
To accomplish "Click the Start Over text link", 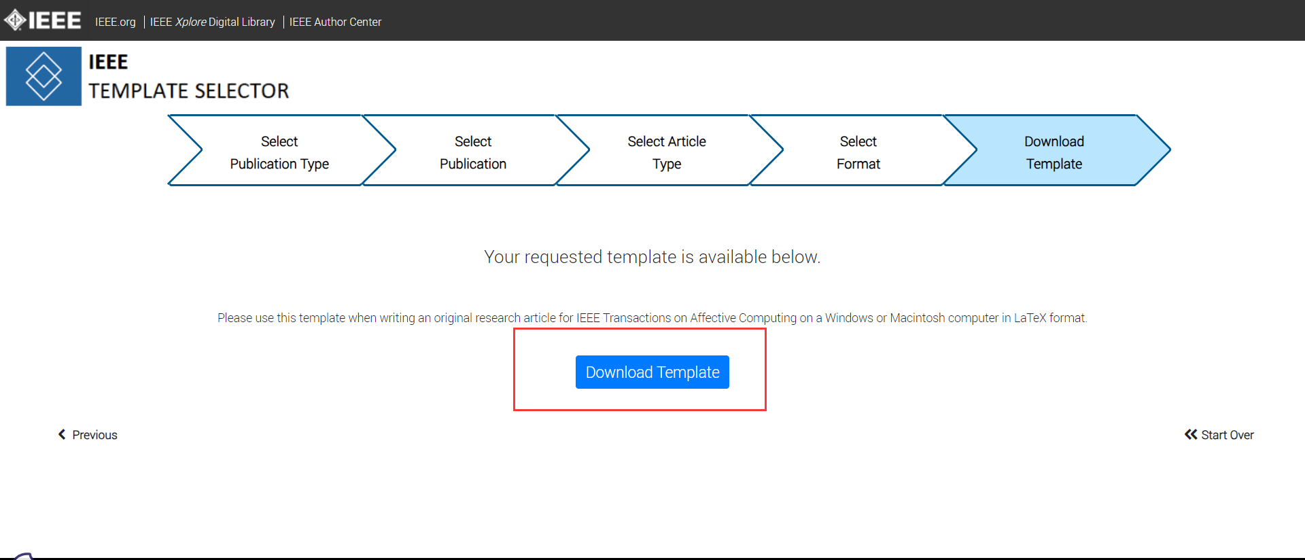I will [1228, 435].
